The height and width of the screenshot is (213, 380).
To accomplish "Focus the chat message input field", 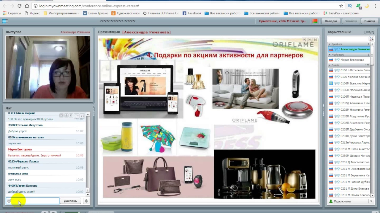I will (x=32, y=201).
